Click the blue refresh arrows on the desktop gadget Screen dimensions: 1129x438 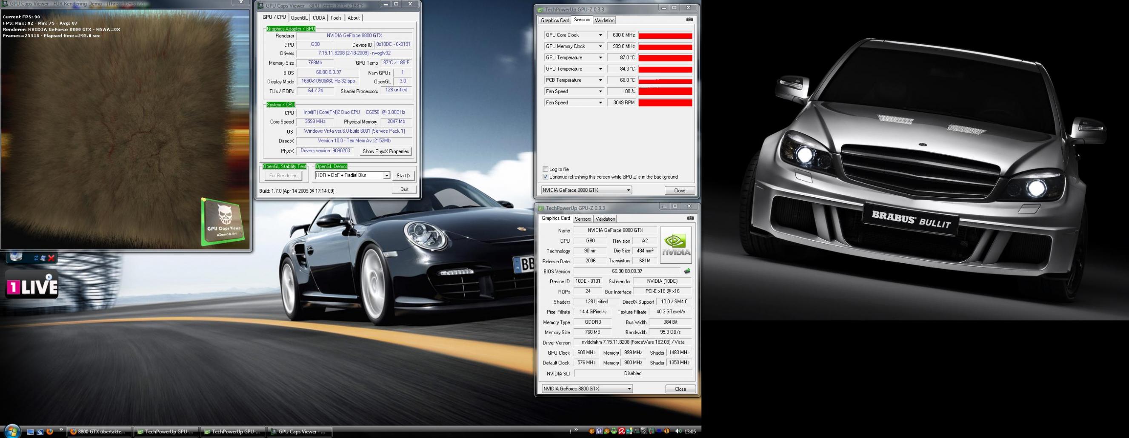(x=36, y=259)
